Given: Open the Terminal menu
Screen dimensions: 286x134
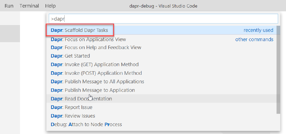Looking at the screenshot, I should pyautogui.click(x=29, y=6).
